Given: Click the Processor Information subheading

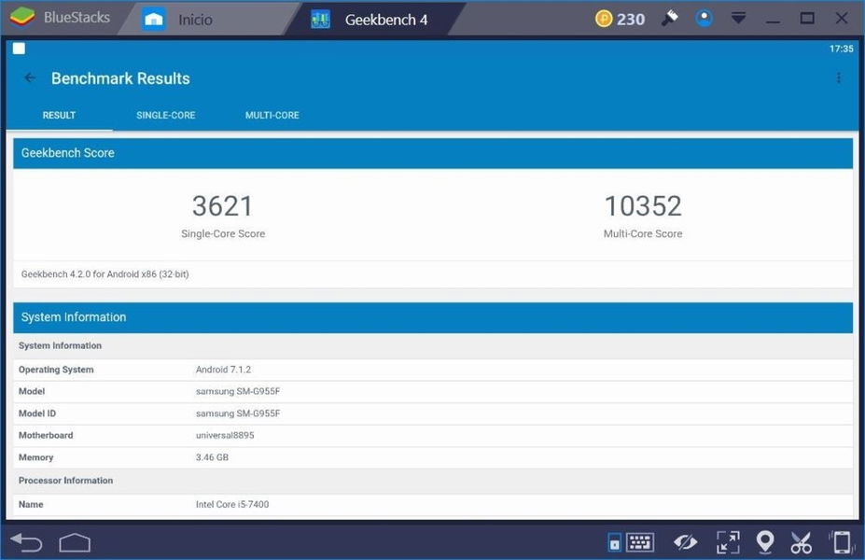Looking at the screenshot, I should (x=65, y=481).
